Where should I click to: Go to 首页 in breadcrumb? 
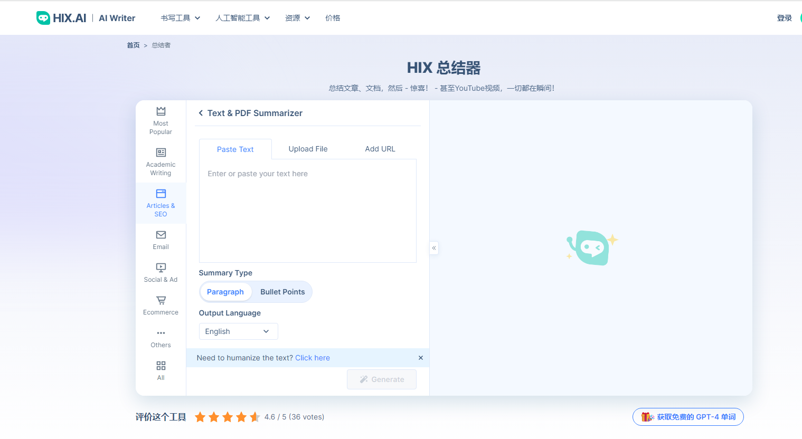pos(133,45)
